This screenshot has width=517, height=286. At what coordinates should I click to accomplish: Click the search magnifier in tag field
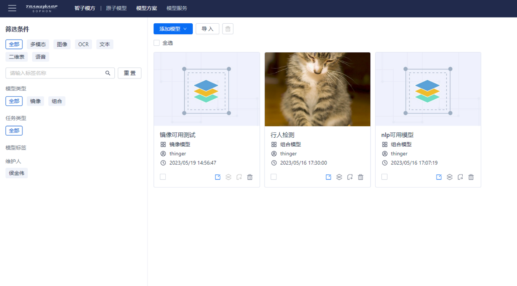click(x=108, y=73)
